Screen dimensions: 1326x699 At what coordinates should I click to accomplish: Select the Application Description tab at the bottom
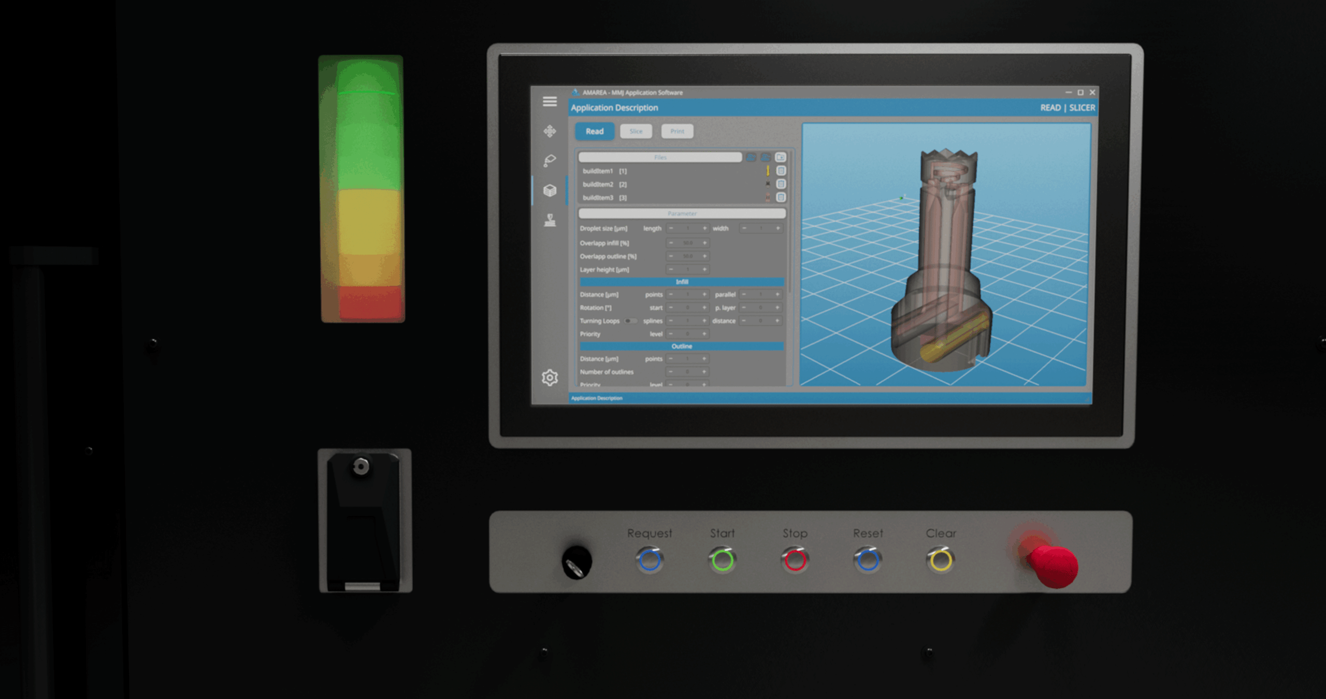click(x=597, y=398)
